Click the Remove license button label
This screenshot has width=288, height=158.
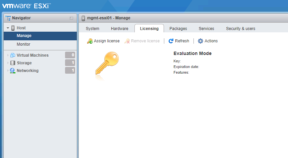(x=145, y=41)
